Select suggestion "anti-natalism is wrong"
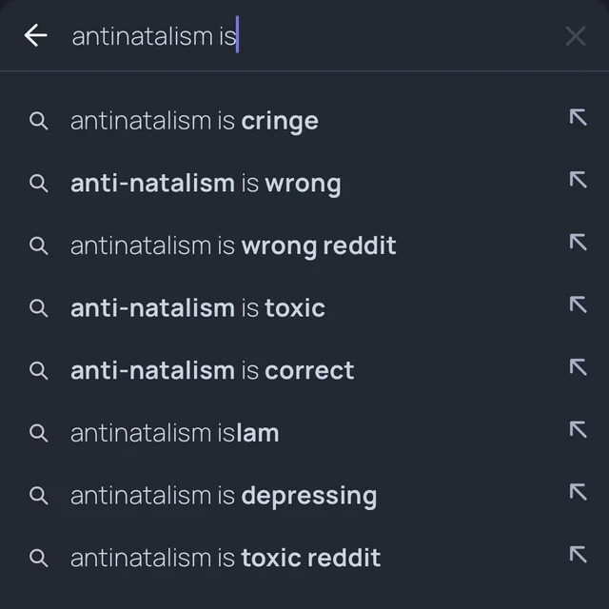 (x=206, y=183)
